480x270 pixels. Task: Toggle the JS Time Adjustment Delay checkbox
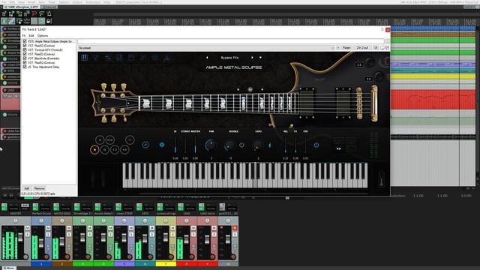pos(25,67)
